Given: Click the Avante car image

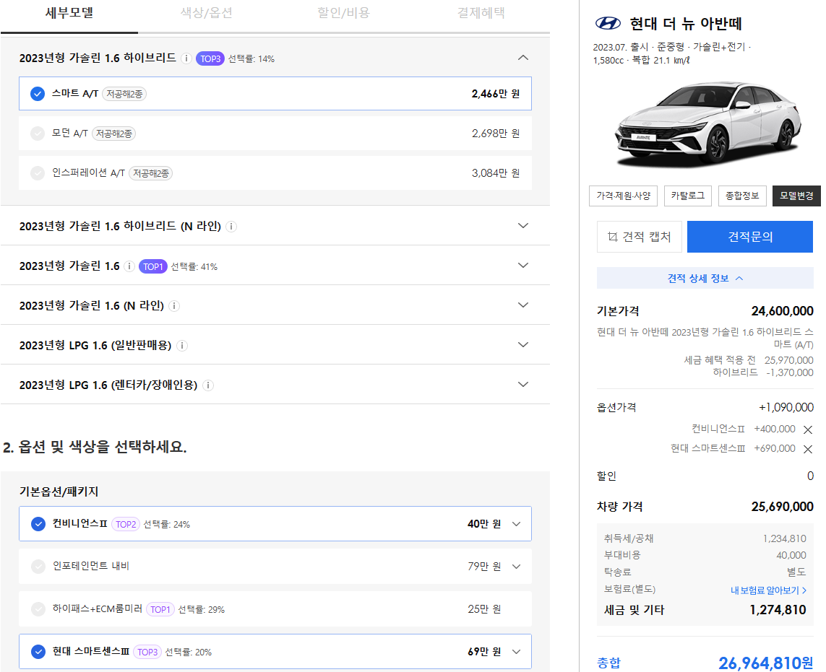Looking at the screenshot, I should point(708,126).
